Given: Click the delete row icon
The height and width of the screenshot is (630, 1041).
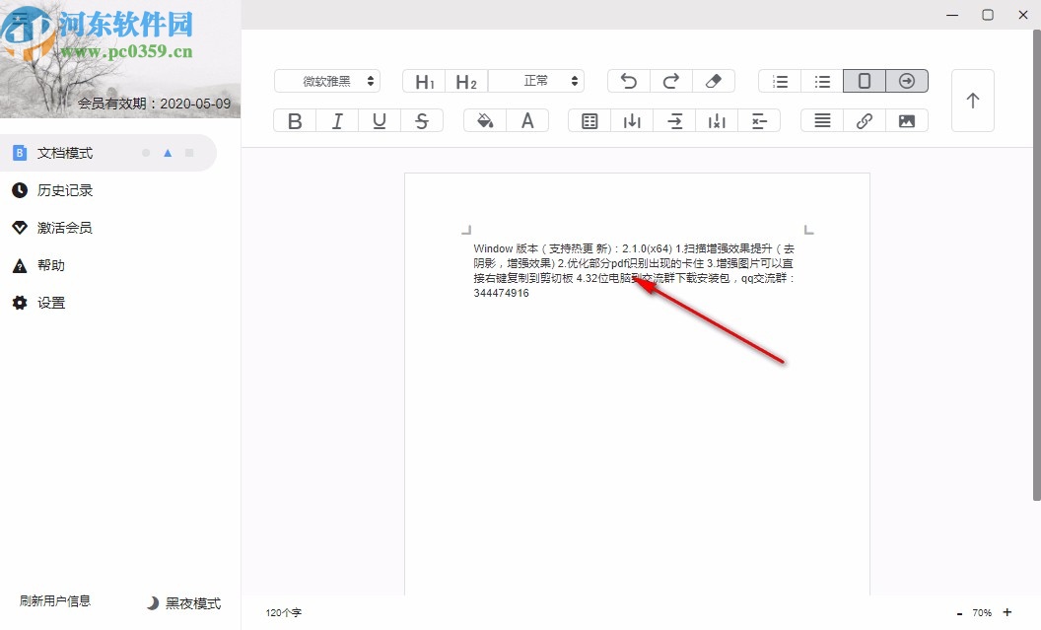Looking at the screenshot, I should 759,121.
